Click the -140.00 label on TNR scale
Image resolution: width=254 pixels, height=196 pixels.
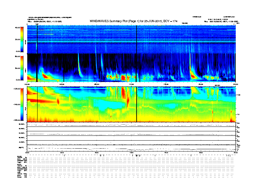click(17, 104)
